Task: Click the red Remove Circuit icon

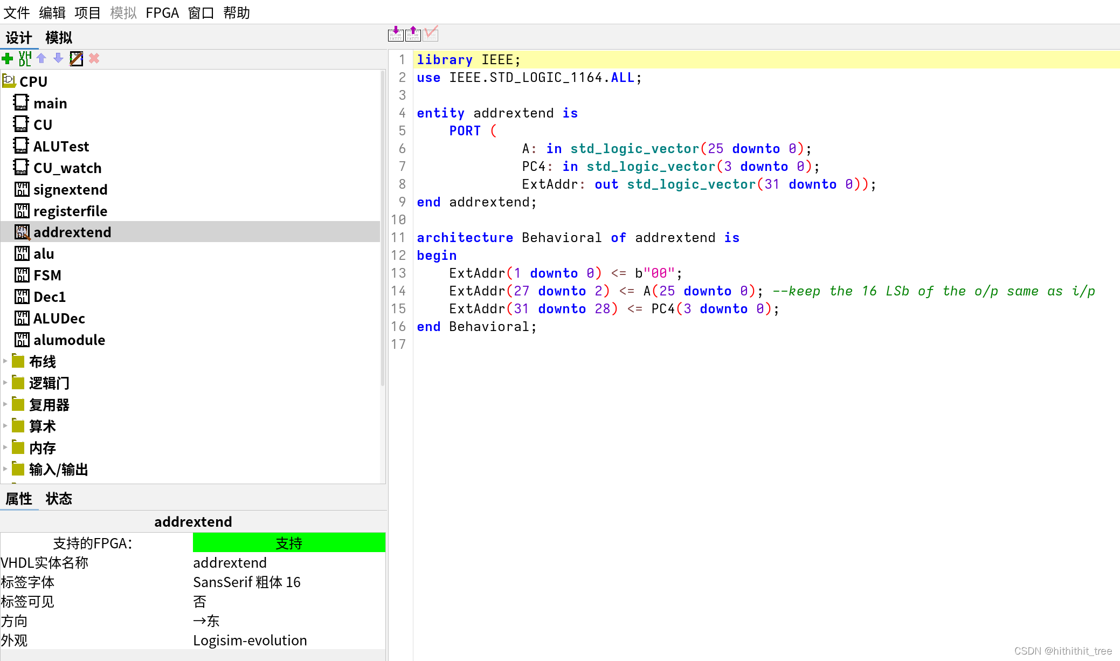Action: tap(94, 58)
